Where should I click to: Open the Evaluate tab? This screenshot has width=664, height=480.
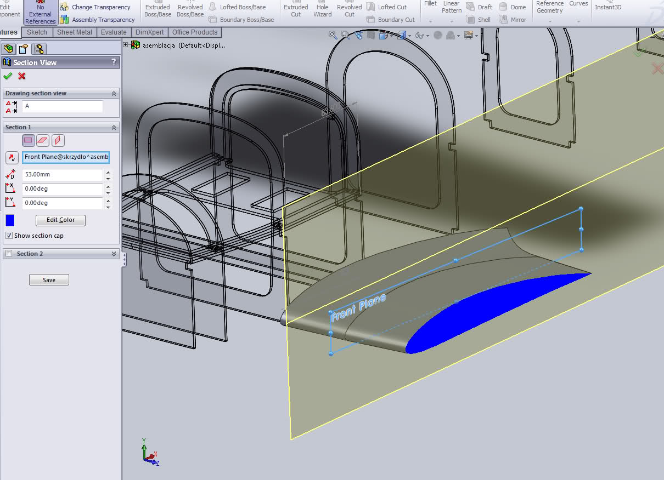(x=114, y=32)
